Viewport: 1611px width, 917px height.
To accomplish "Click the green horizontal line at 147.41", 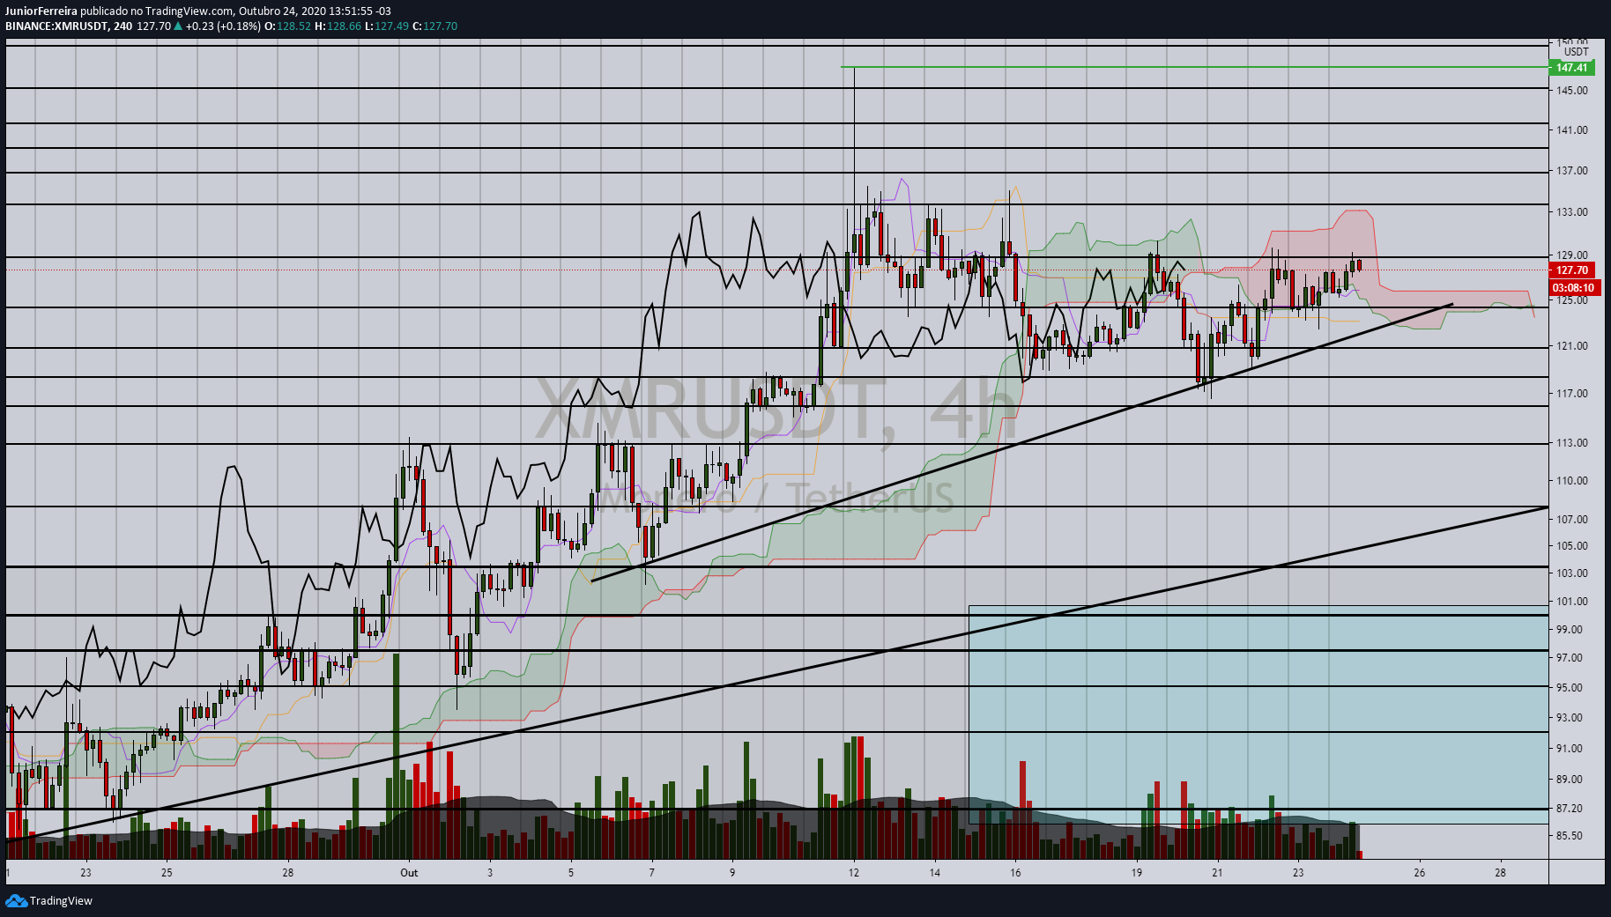I will pyautogui.click(x=1194, y=67).
